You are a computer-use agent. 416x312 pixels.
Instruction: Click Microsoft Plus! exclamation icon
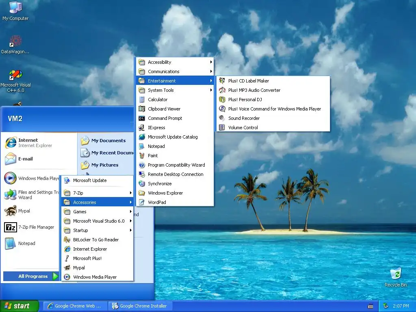click(x=67, y=258)
